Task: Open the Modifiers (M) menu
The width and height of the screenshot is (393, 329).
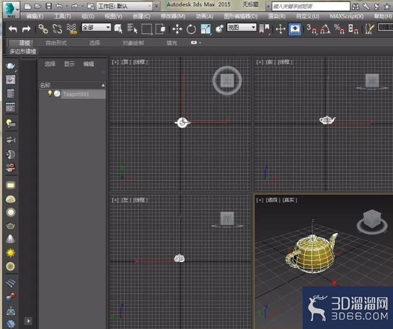Action: (173, 16)
